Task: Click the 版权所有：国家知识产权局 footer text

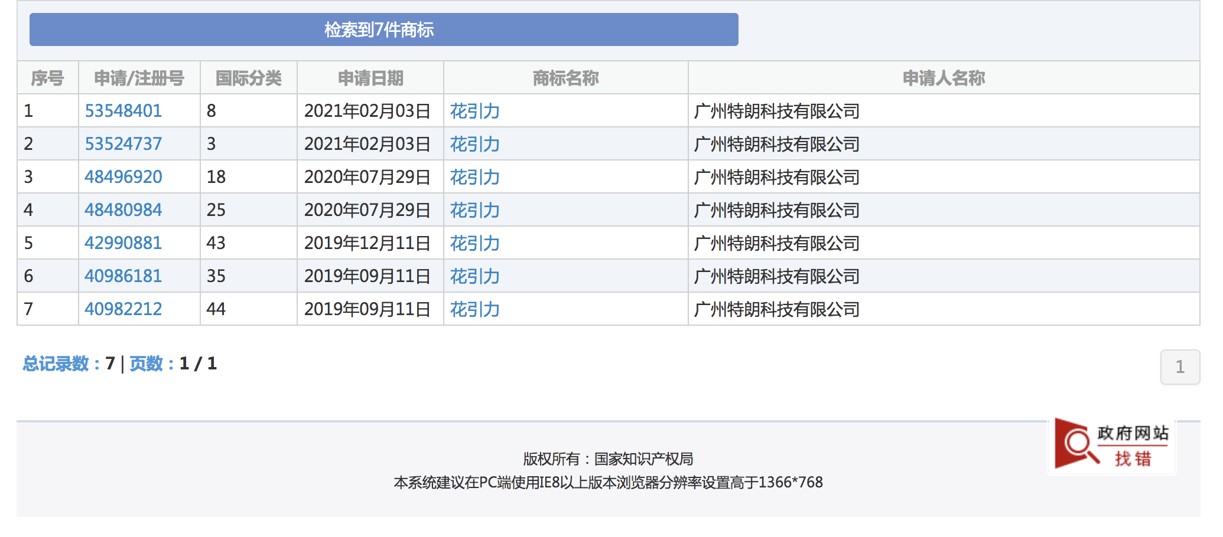Action: (x=608, y=459)
